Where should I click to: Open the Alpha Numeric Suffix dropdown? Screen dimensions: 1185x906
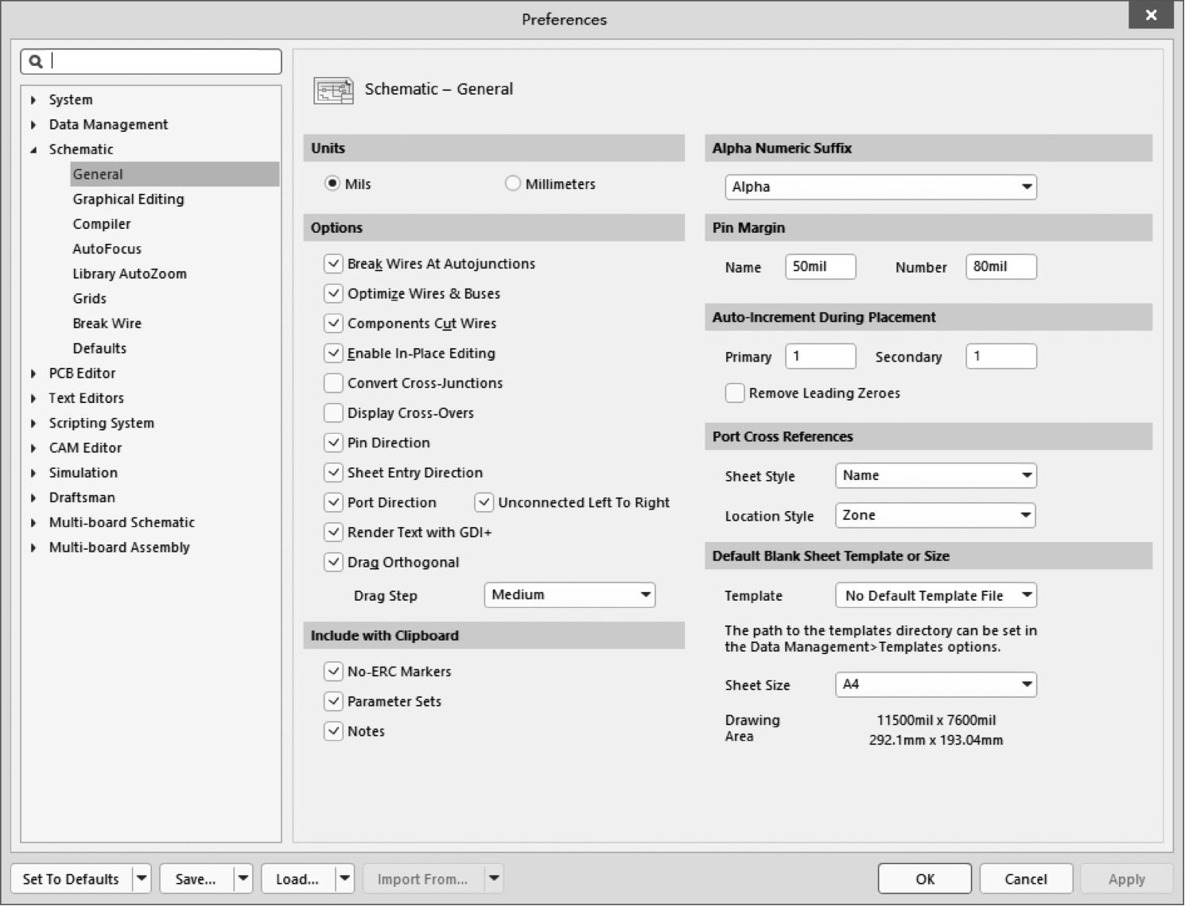pos(880,188)
